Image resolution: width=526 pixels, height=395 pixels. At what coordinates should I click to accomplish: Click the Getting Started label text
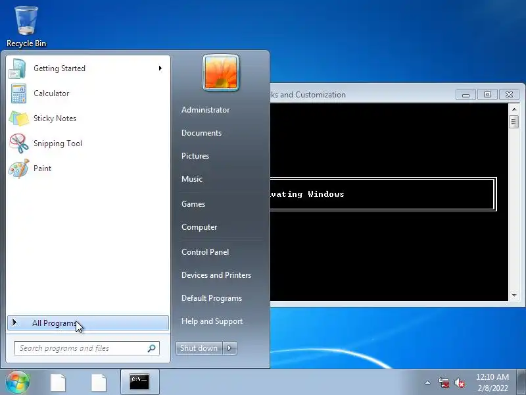59,68
